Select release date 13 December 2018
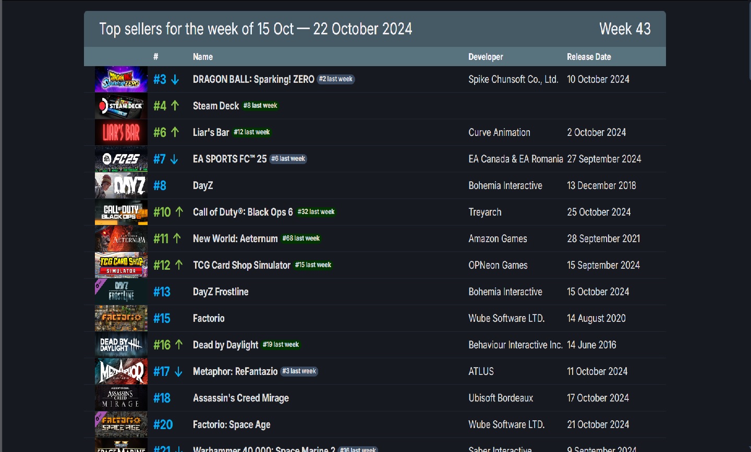The height and width of the screenshot is (452, 751). [x=601, y=185]
